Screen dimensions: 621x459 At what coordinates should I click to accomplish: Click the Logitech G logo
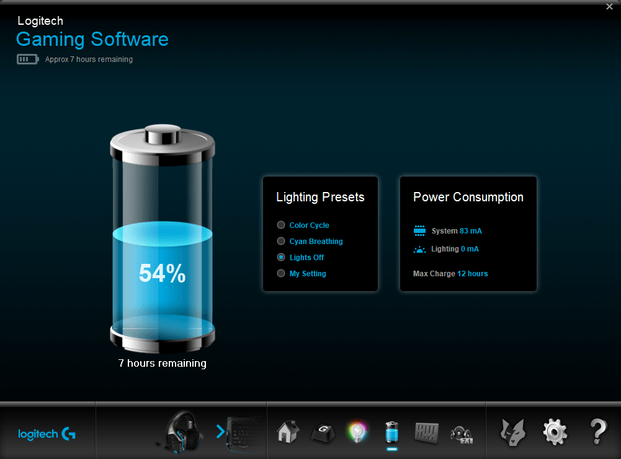[47, 434]
